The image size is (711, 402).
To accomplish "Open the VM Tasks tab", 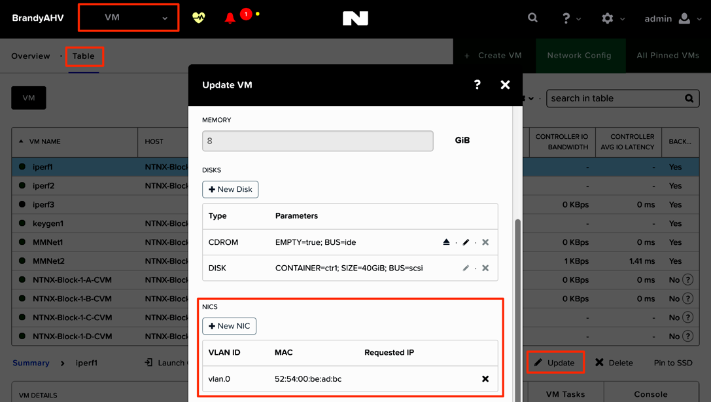I will tap(565, 394).
